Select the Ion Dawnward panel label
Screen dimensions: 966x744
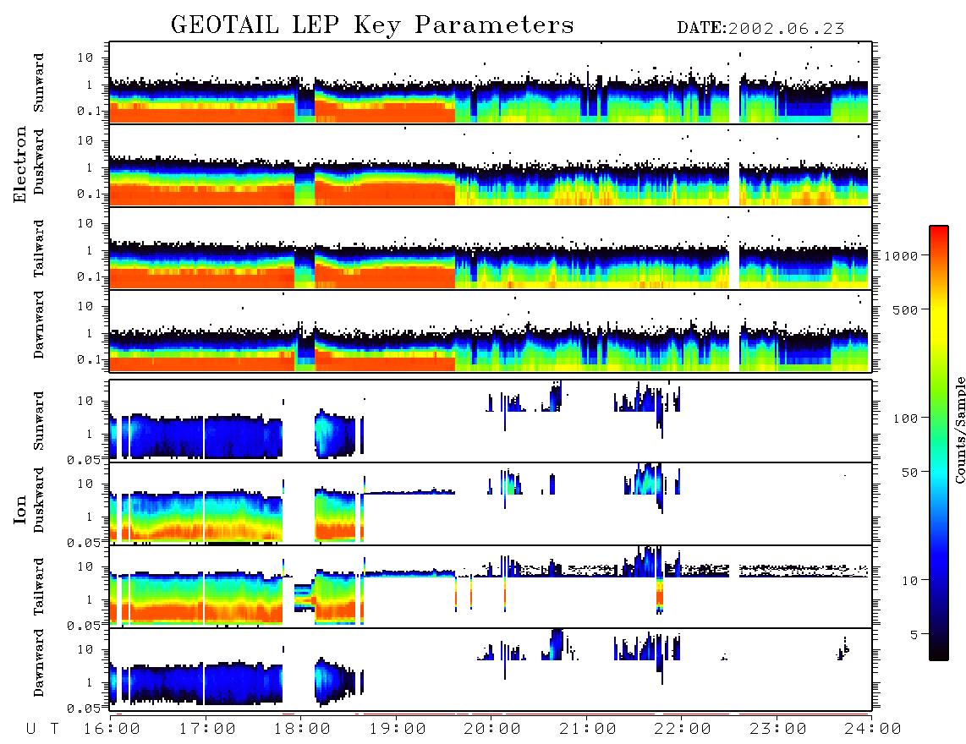(x=39, y=663)
